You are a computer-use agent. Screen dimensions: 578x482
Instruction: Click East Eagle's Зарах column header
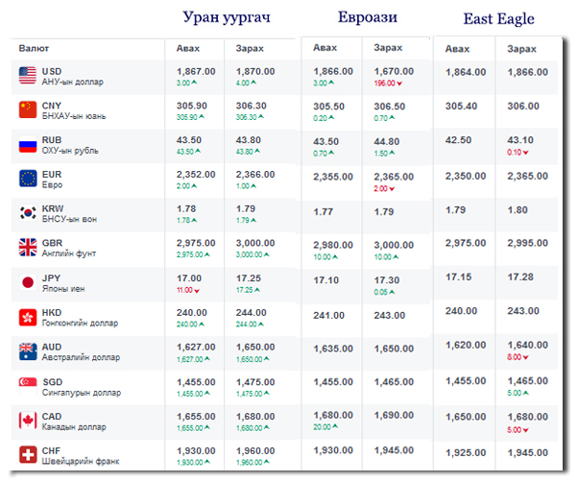(521, 48)
